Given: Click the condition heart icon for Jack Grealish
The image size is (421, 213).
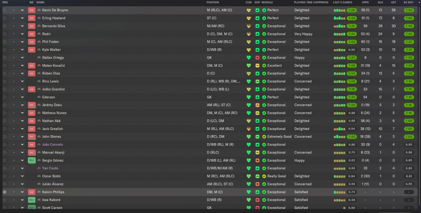Looking at the screenshot, I should pyautogui.click(x=249, y=129).
